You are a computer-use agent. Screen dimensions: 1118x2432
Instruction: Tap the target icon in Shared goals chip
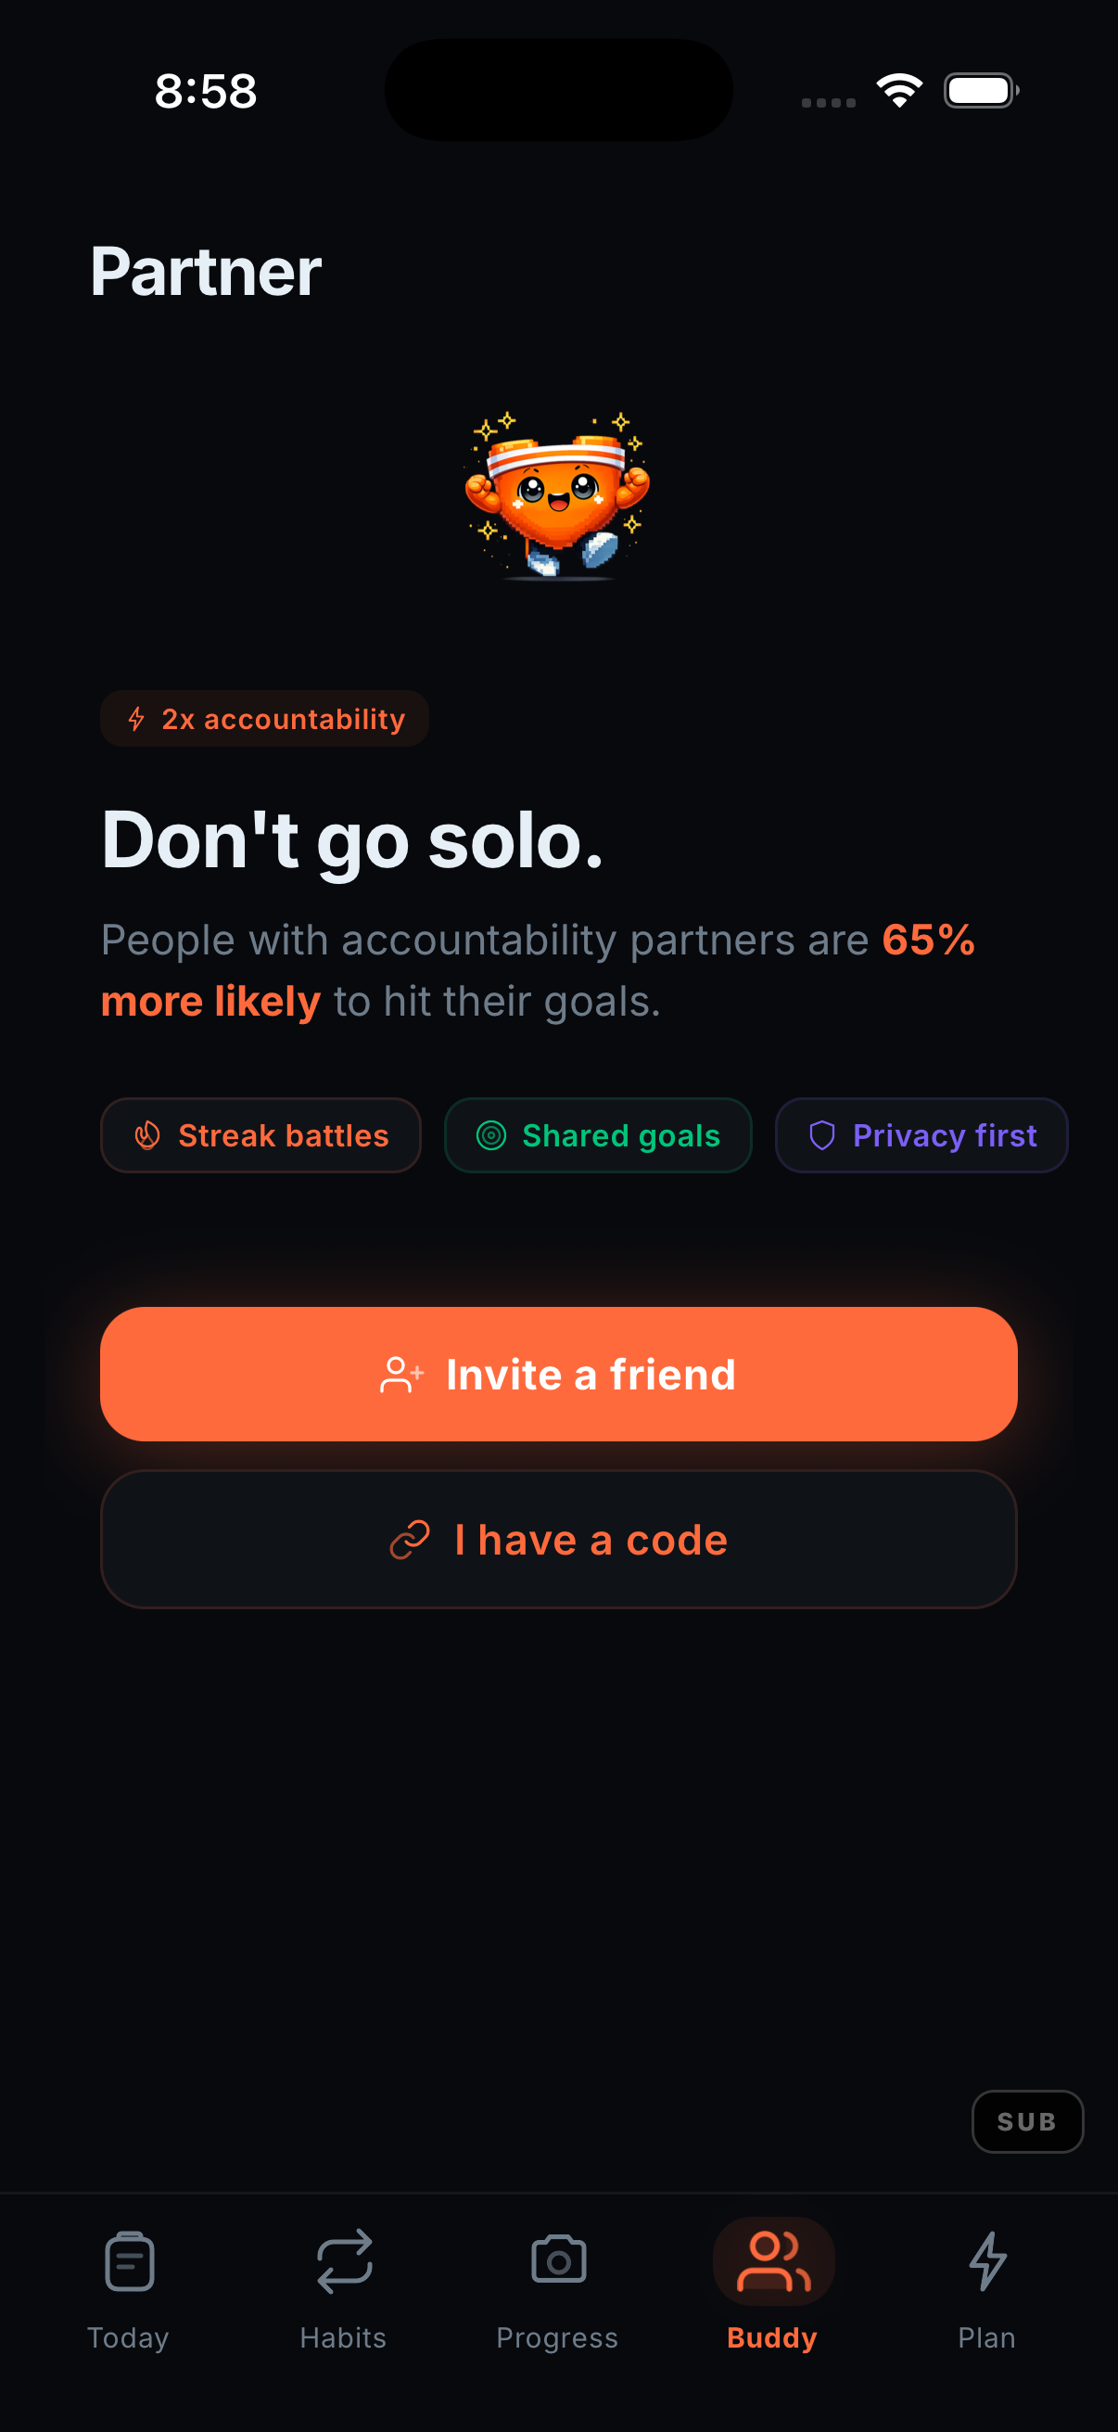click(490, 1135)
